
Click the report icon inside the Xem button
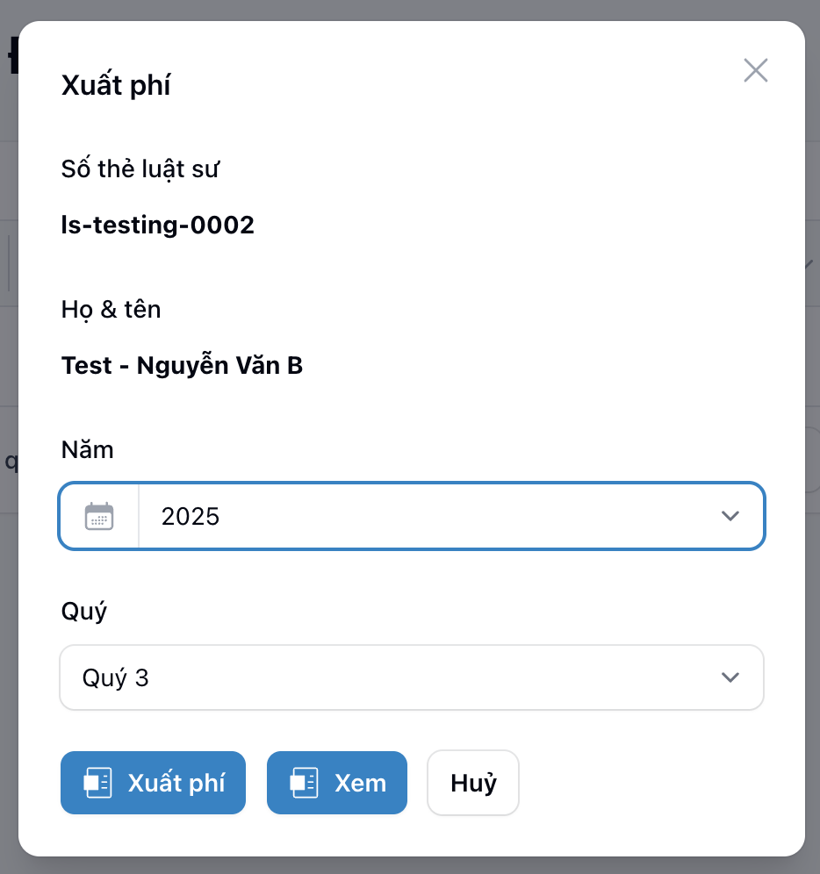point(303,783)
